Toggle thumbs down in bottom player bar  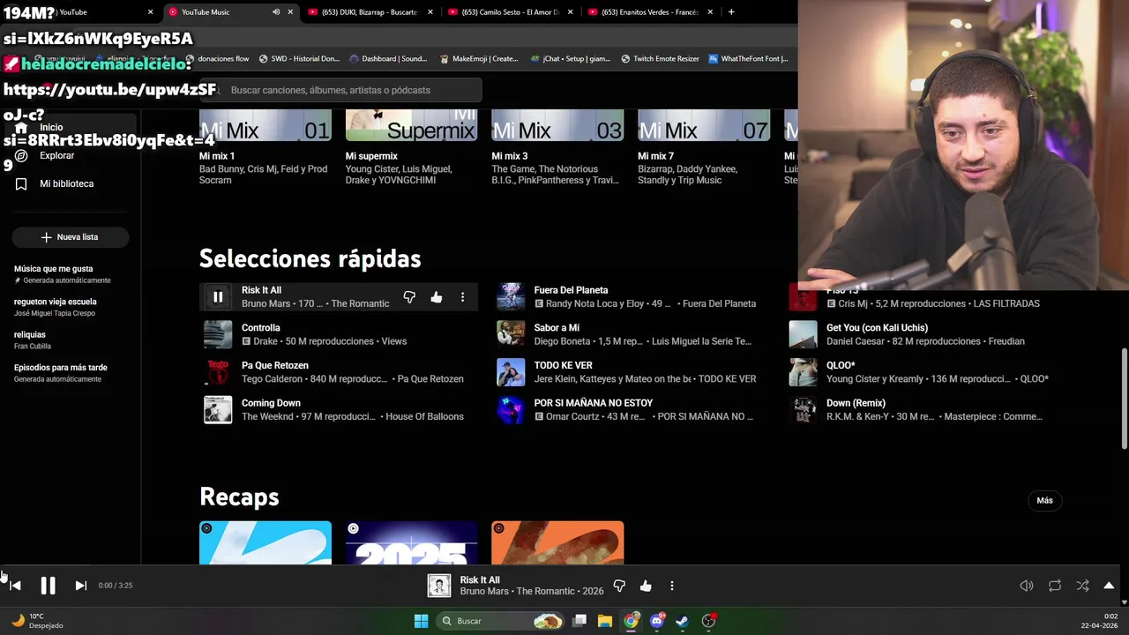[619, 586]
